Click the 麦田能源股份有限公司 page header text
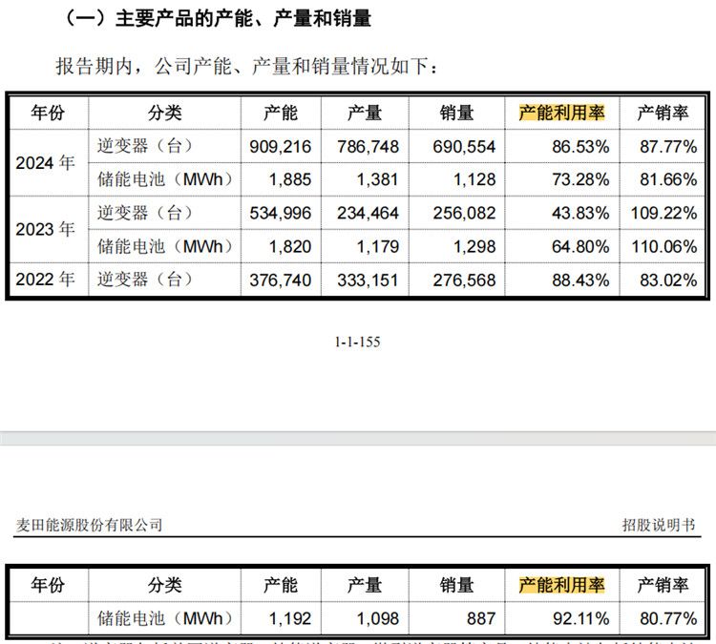 click(90, 525)
